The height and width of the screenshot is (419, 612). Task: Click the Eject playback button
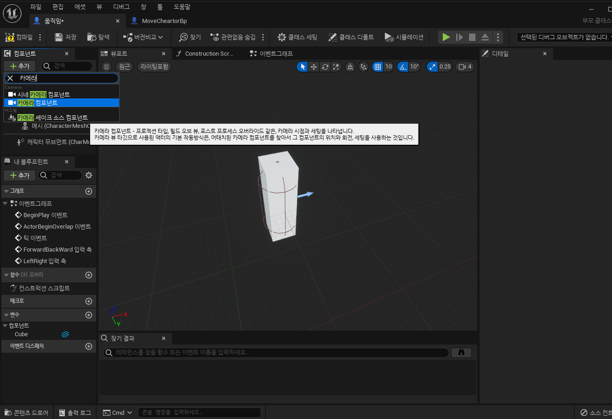[x=485, y=37]
